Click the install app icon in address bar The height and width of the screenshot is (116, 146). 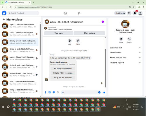tap(130, 7)
